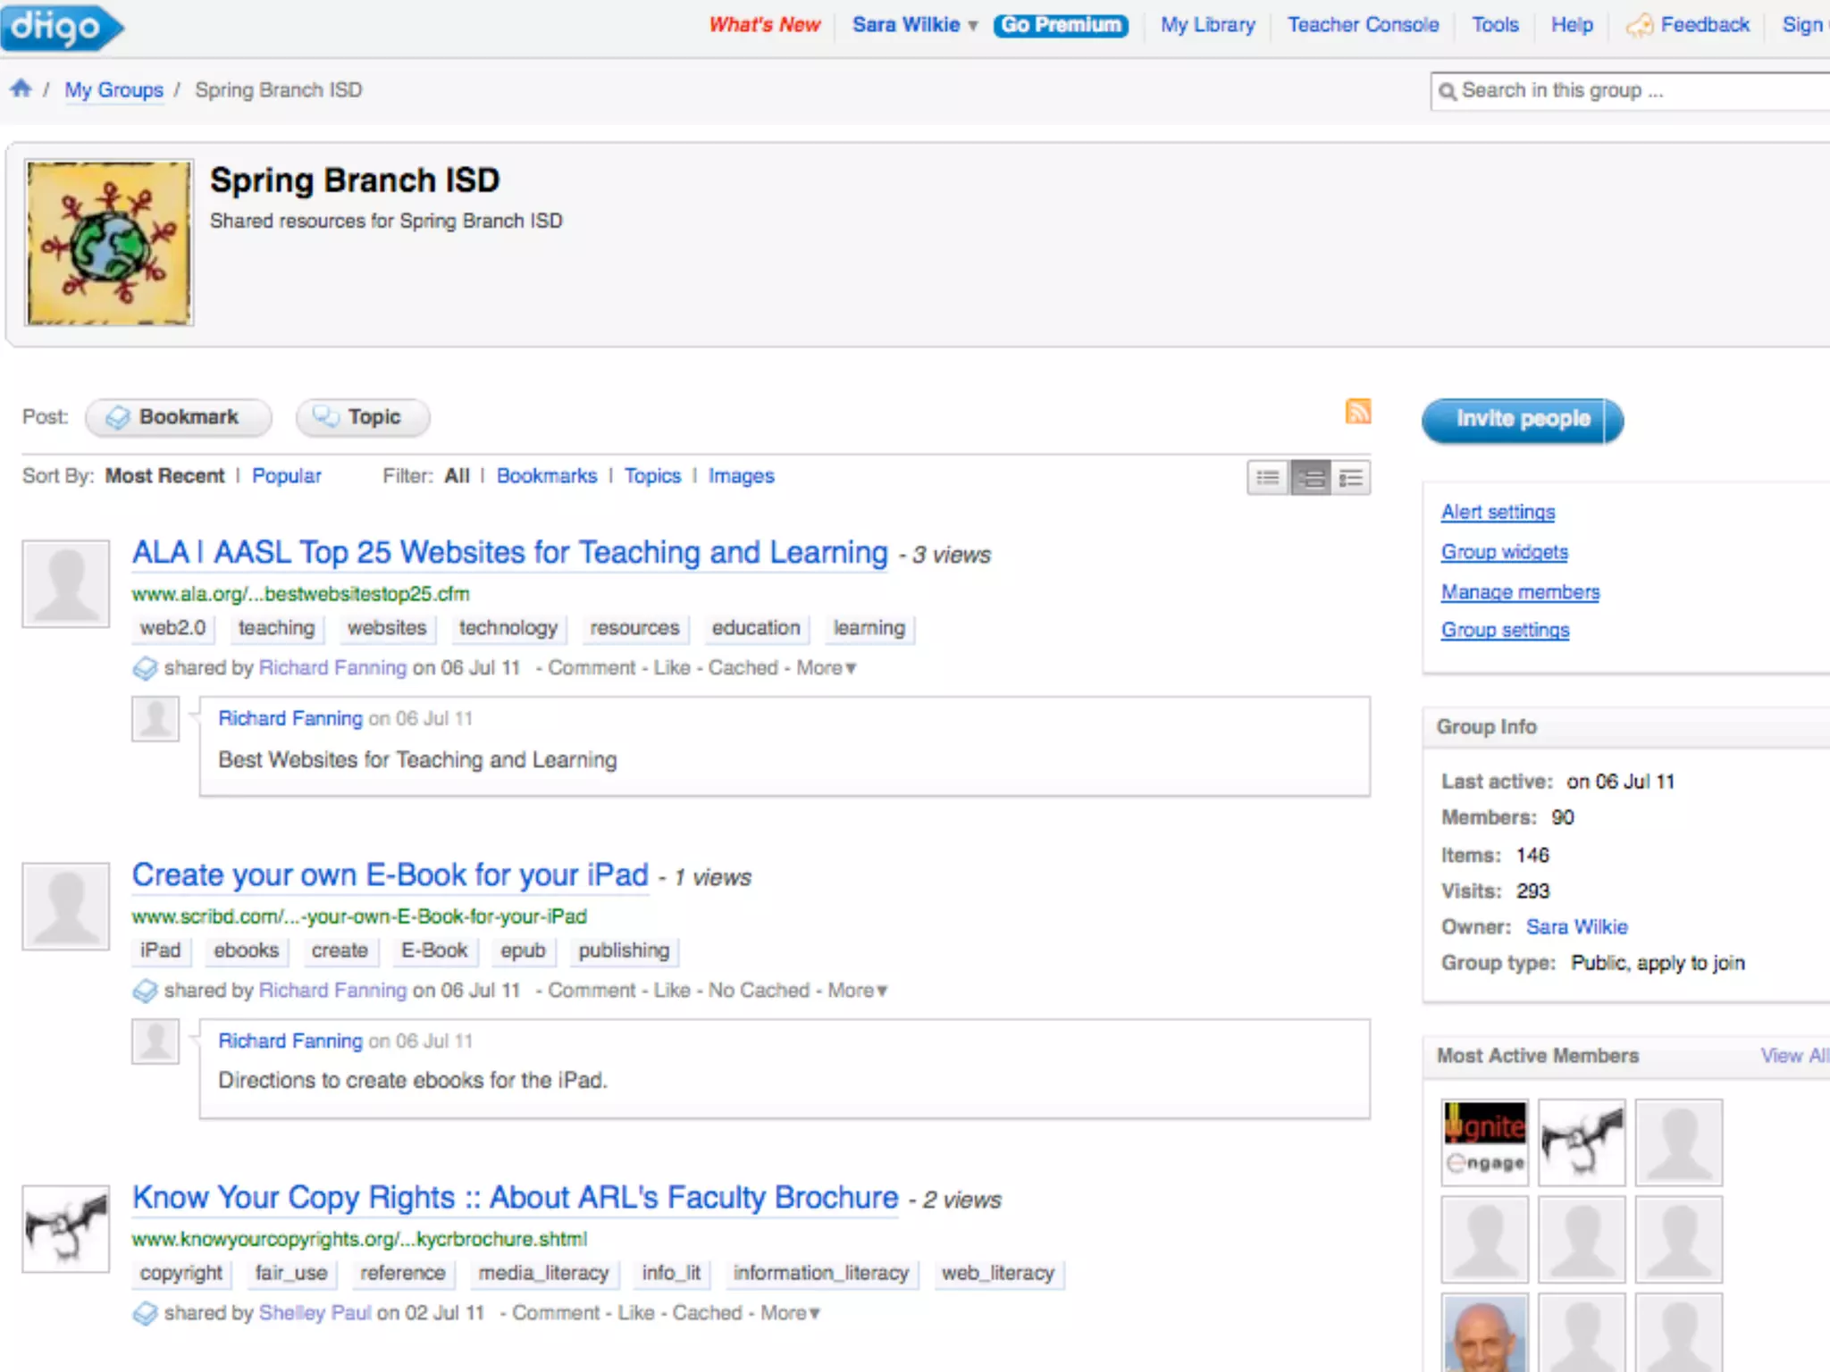Select the middle list view icon
Image resolution: width=1830 pixels, height=1372 pixels.
click(x=1310, y=478)
